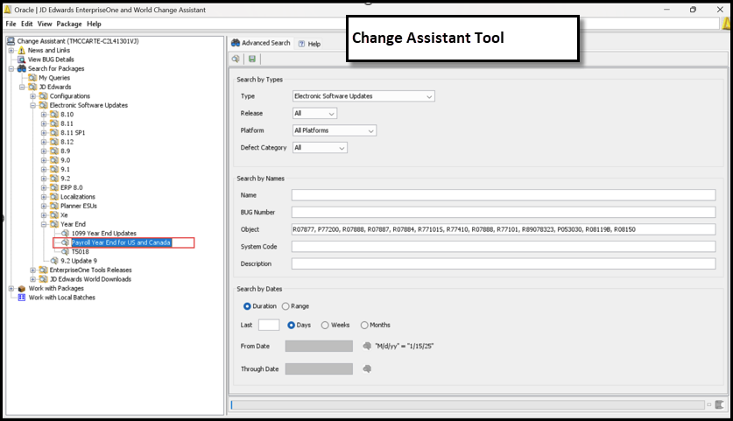The width and height of the screenshot is (733, 421).
Task: Click the stop icon beside the progress bar
Action: point(720,404)
